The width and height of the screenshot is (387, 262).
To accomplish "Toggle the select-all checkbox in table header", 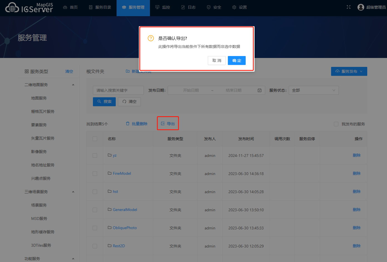I will 95,139.
